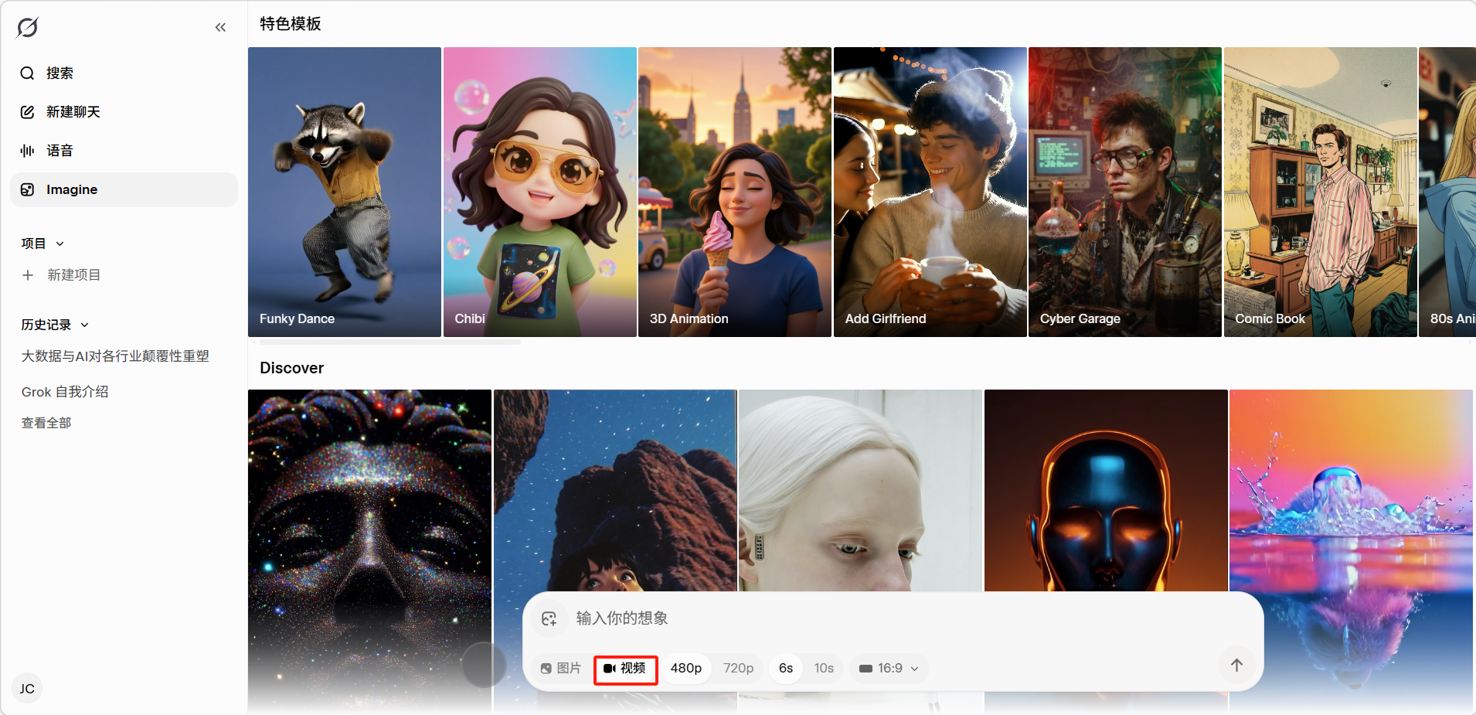Click the Grok logo icon
The width and height of the screenshot is (1476, 715).
tap(27, 28)
